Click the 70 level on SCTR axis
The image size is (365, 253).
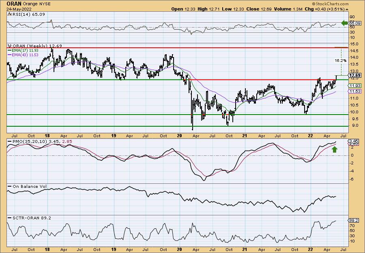[352, 225]
